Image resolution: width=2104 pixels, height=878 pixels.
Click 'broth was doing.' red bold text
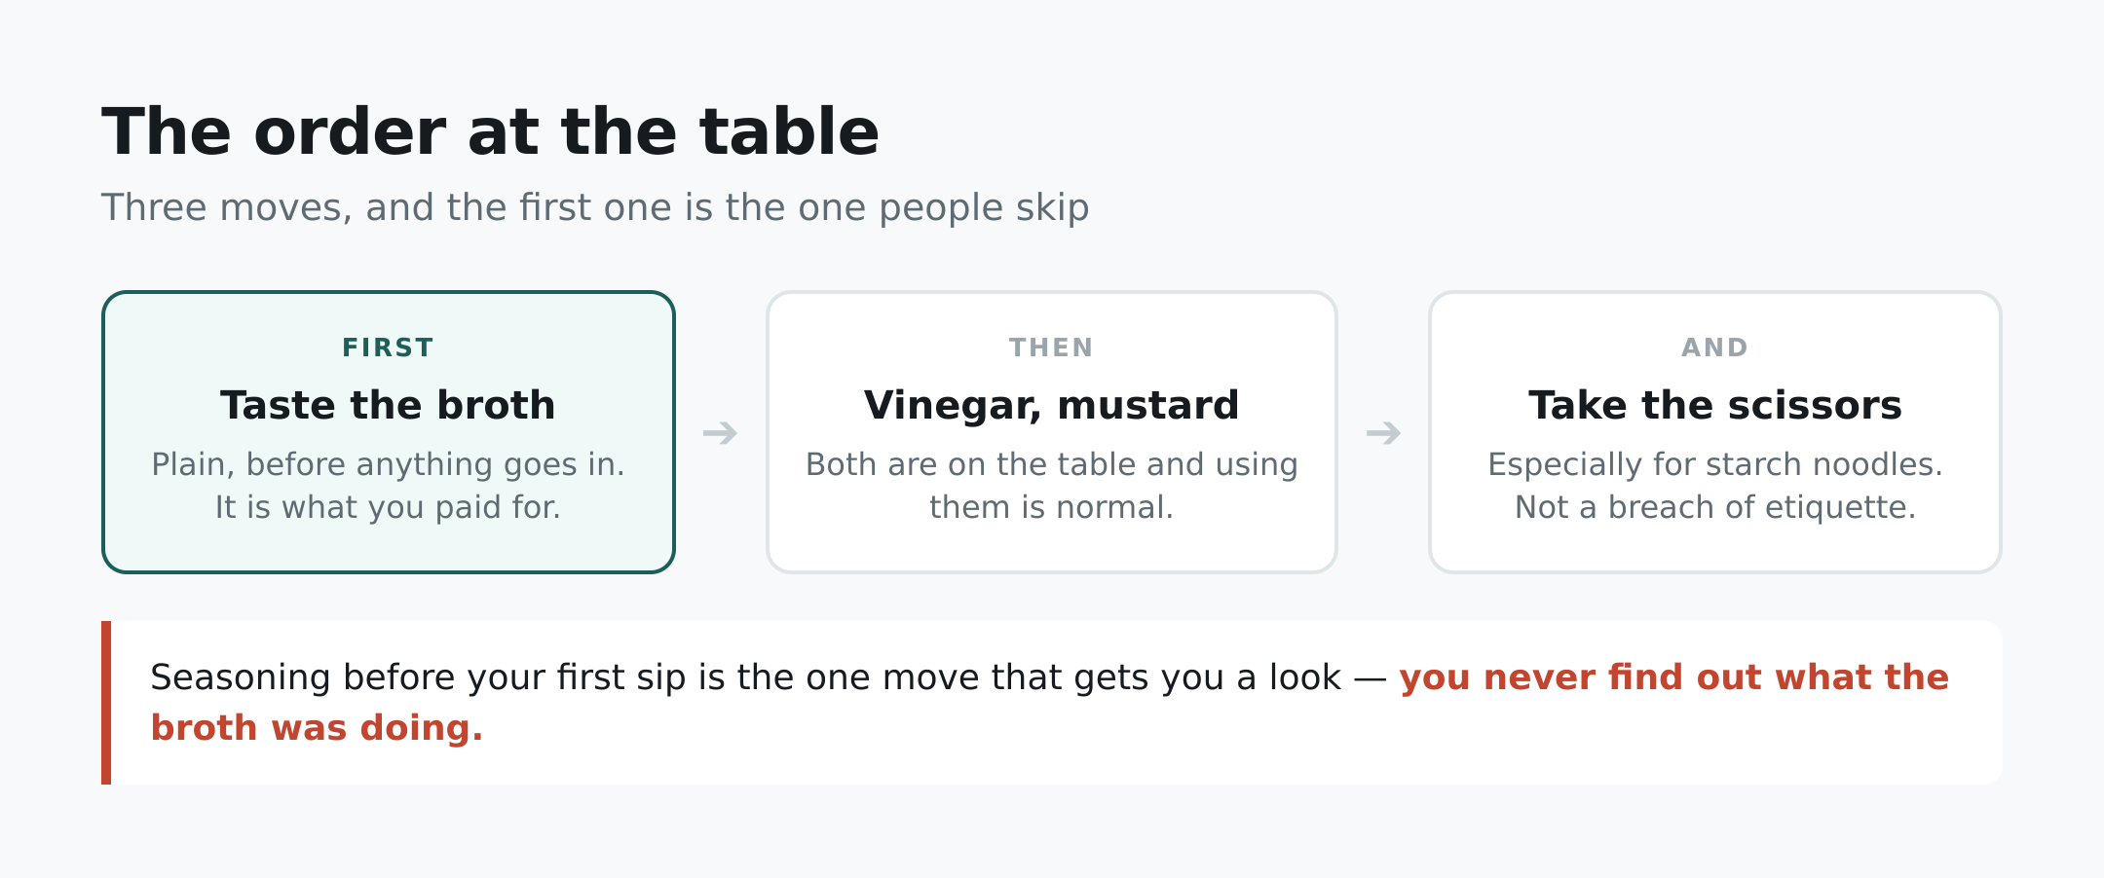317,728
